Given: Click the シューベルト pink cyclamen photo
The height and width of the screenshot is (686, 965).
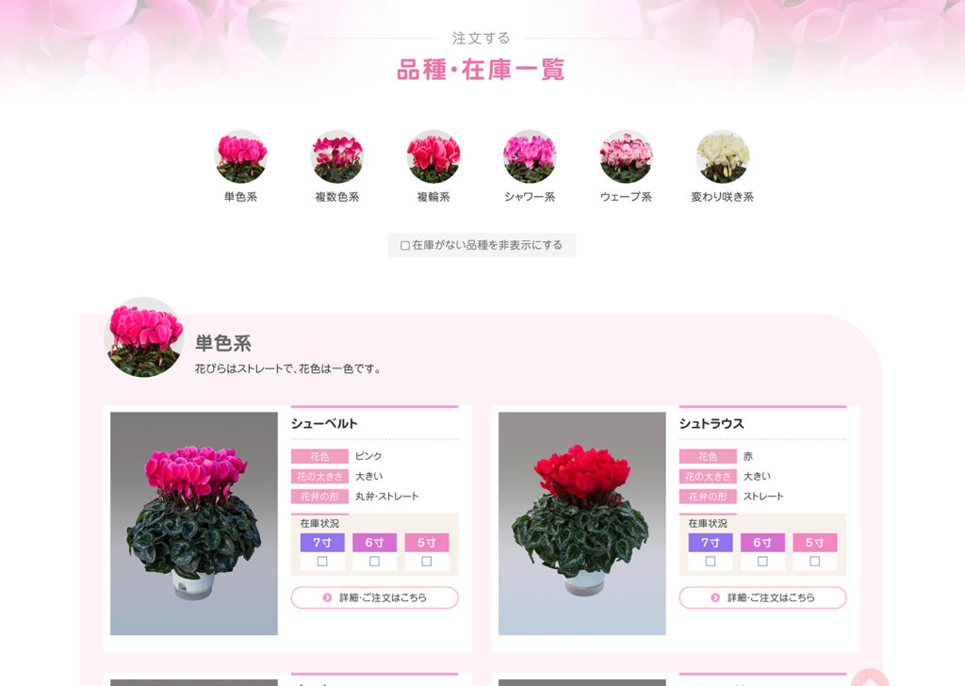Looking at the screenshot, I should [194, 524].
